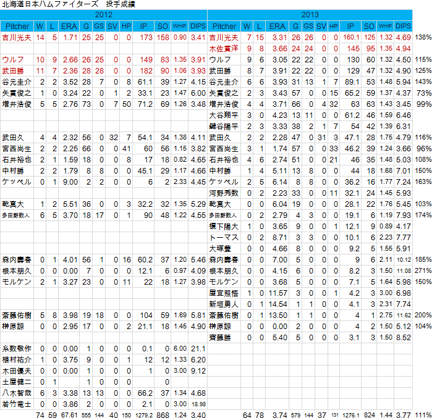This screenshot has width=432, height=418.
Task: Select the 138% value beside 吉川光夫's row
Action: (x=423, y=38)
